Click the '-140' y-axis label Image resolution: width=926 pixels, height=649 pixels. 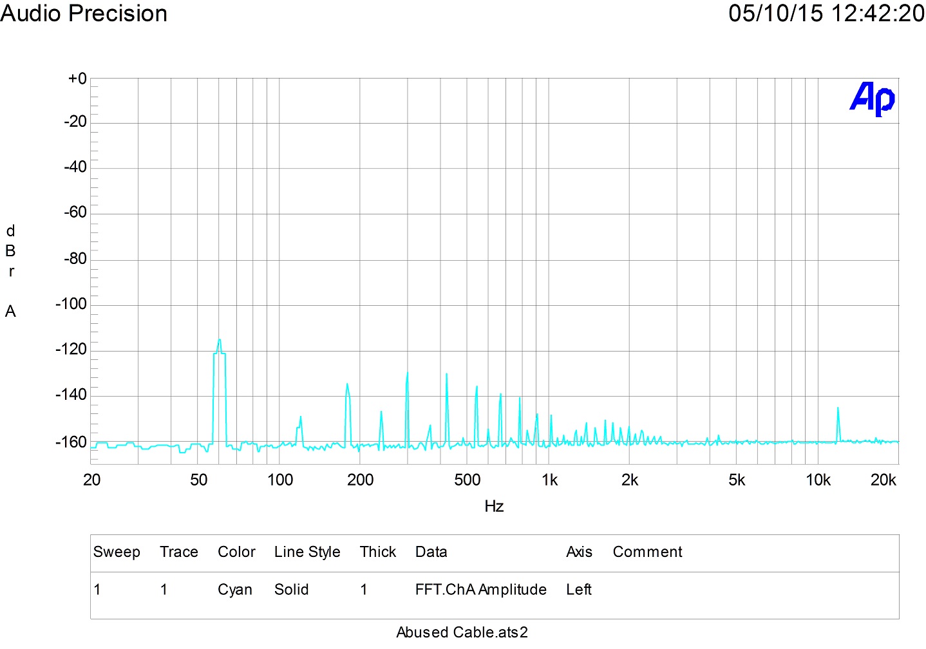(x=71, y=395)
